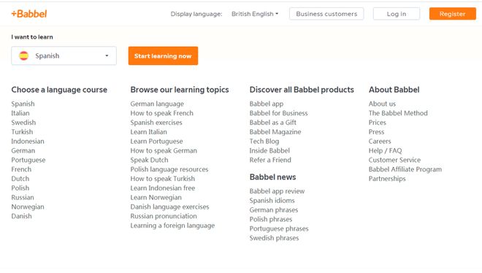The width and height of the screenshot is (482, 273).
Task: Open the Italian course link
Action: click(20, 113)
